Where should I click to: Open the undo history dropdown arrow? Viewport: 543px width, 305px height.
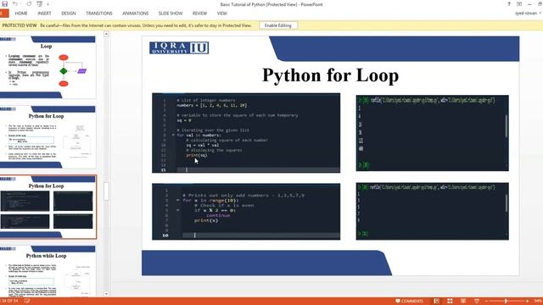20,4
